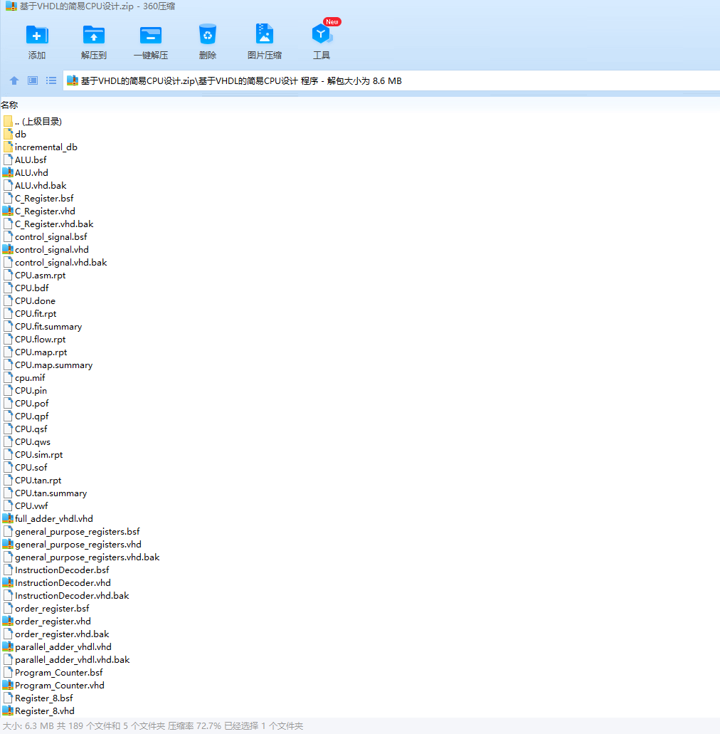Image resolution: width=720 pixels, height=734 pixels.
Task: Open the 图片压缩 image compression tool
Action: click(x=265, y=34)
